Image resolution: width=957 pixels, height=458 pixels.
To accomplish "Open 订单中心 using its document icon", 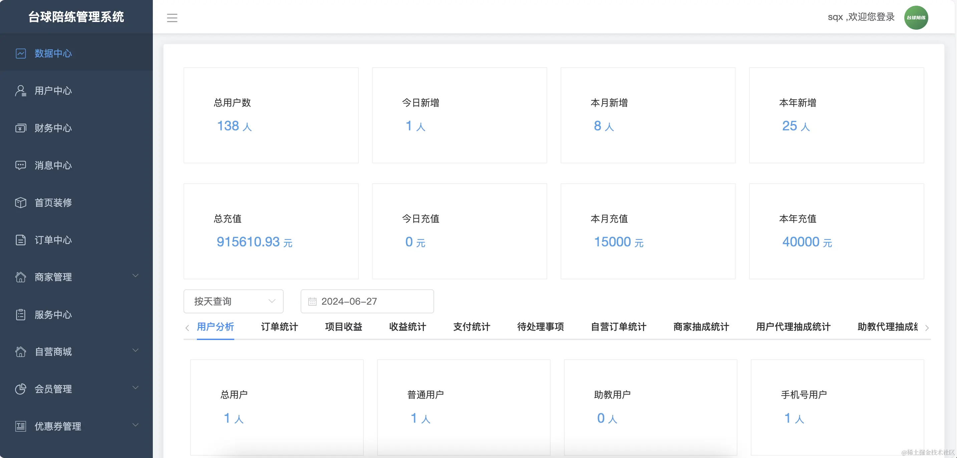I will (x=20, y=240).
